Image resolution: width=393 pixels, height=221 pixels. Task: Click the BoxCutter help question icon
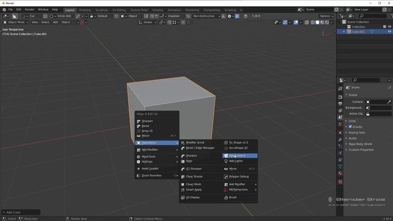click(x=246, y=16)
